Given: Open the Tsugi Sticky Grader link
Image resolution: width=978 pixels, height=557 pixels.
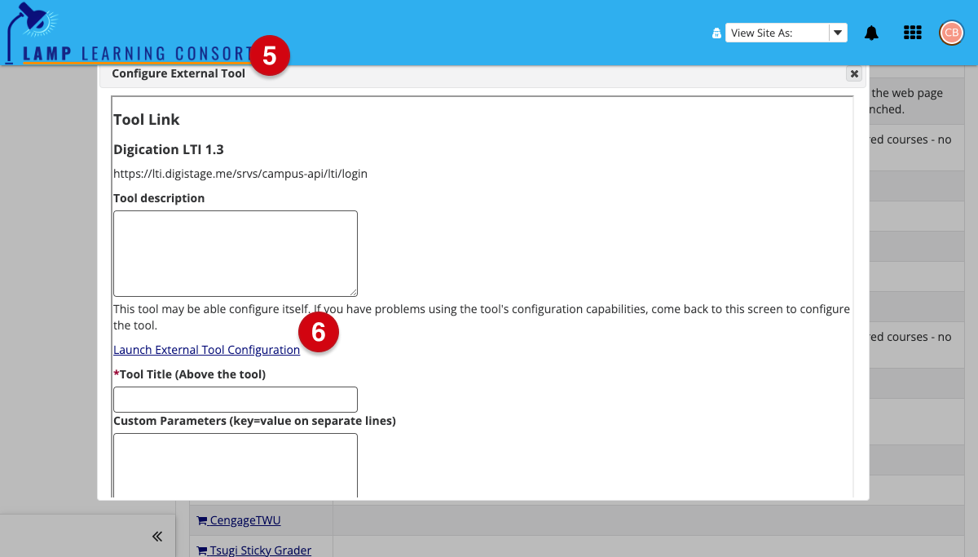Looking at the screenshot, I should (260, 550).
